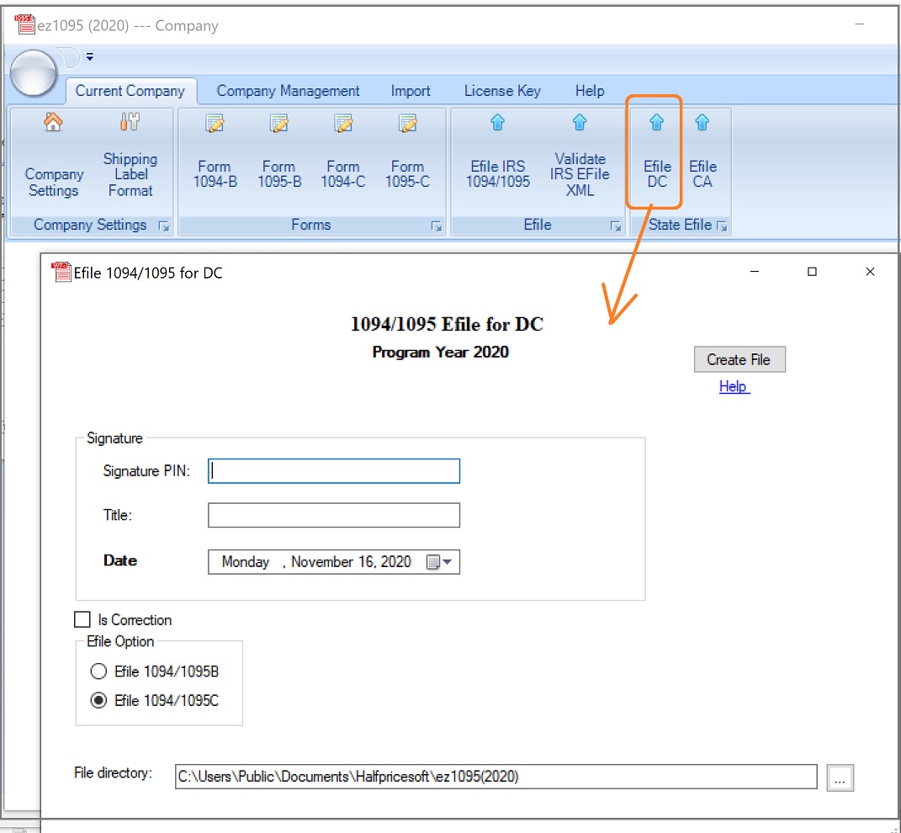Image resolution: width=901 pixels, height=833 pixels.
Task: Open Company Settings from the ribbon
Action: coord(54,160)
